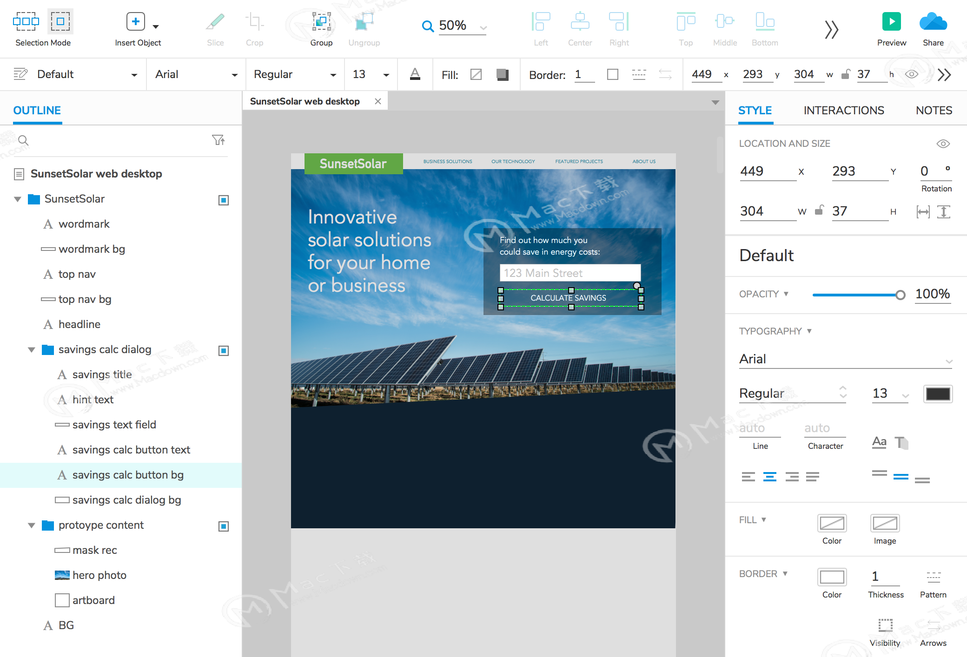Toggle savings calc dialog group indicator
The width and height of the screenshot is (967, 657).
pyautogui.click(x=224, y=351)
